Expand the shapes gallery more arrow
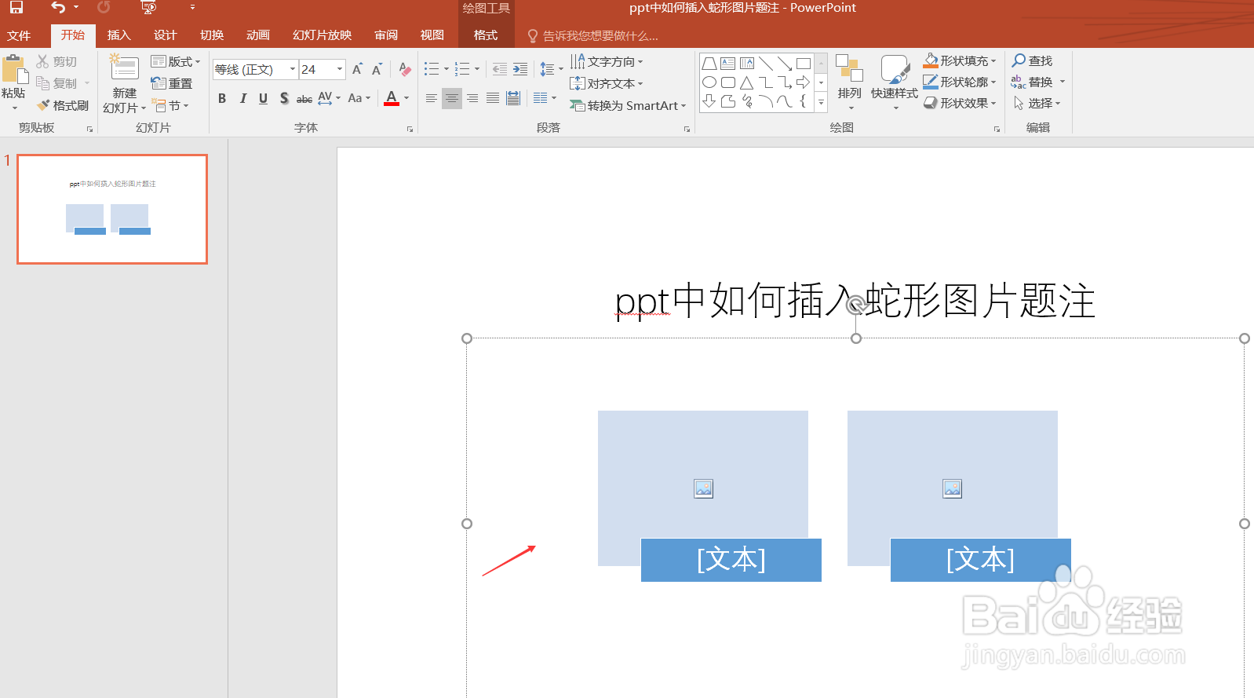 822,102
